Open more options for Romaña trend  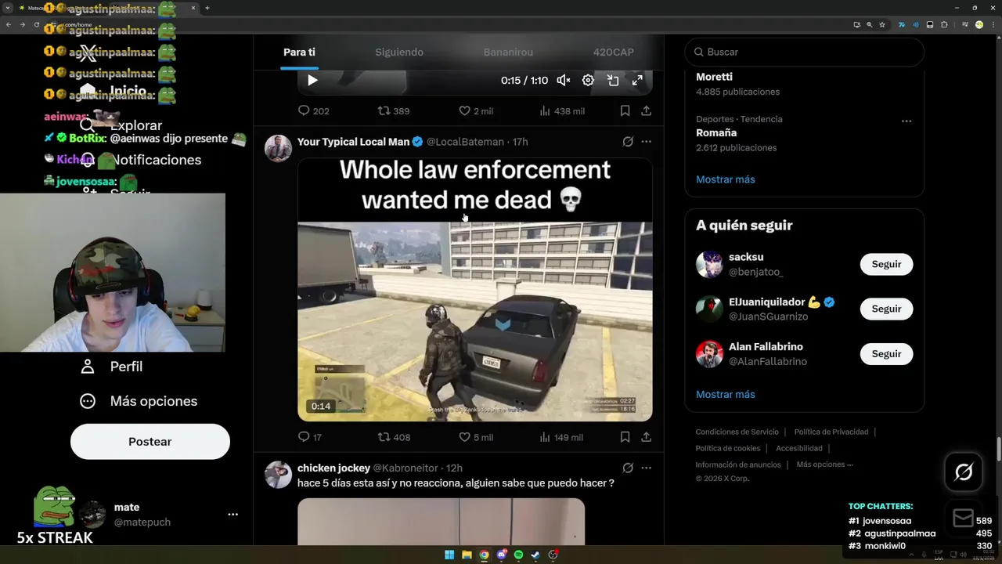click(906, 121)
